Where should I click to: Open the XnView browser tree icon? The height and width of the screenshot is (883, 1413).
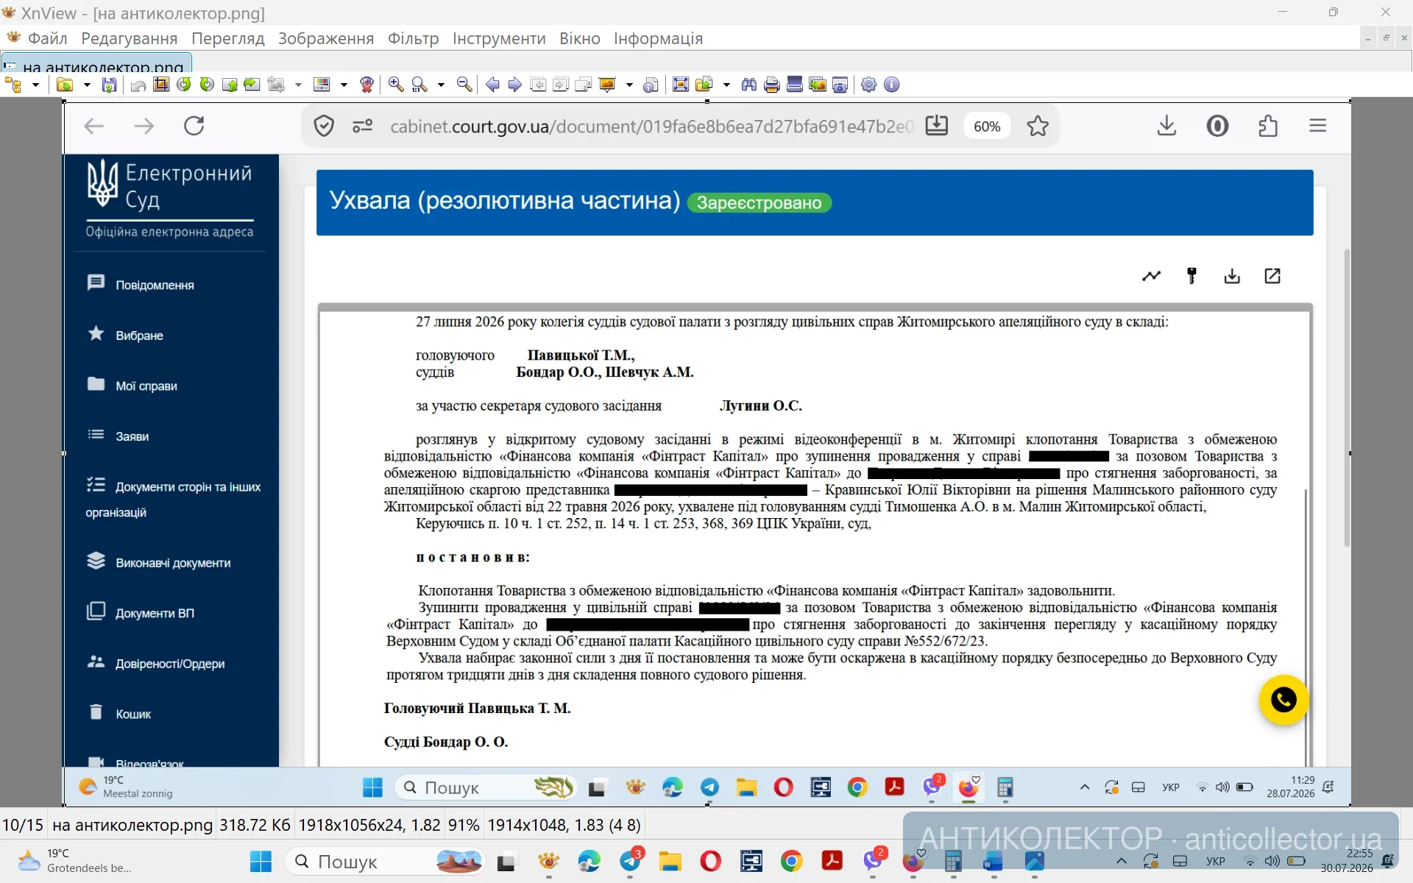tap(13, 85)
